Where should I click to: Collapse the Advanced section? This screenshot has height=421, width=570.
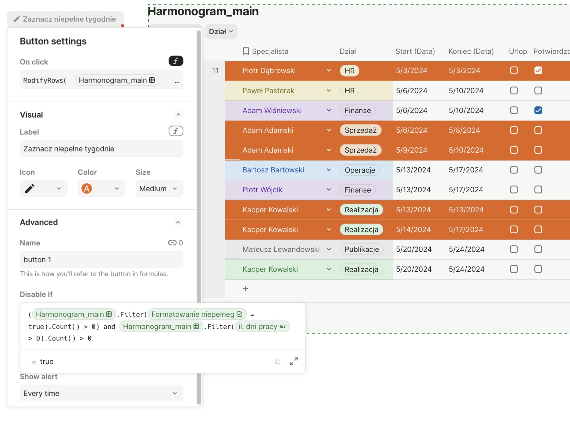click(x=178, y=222)
